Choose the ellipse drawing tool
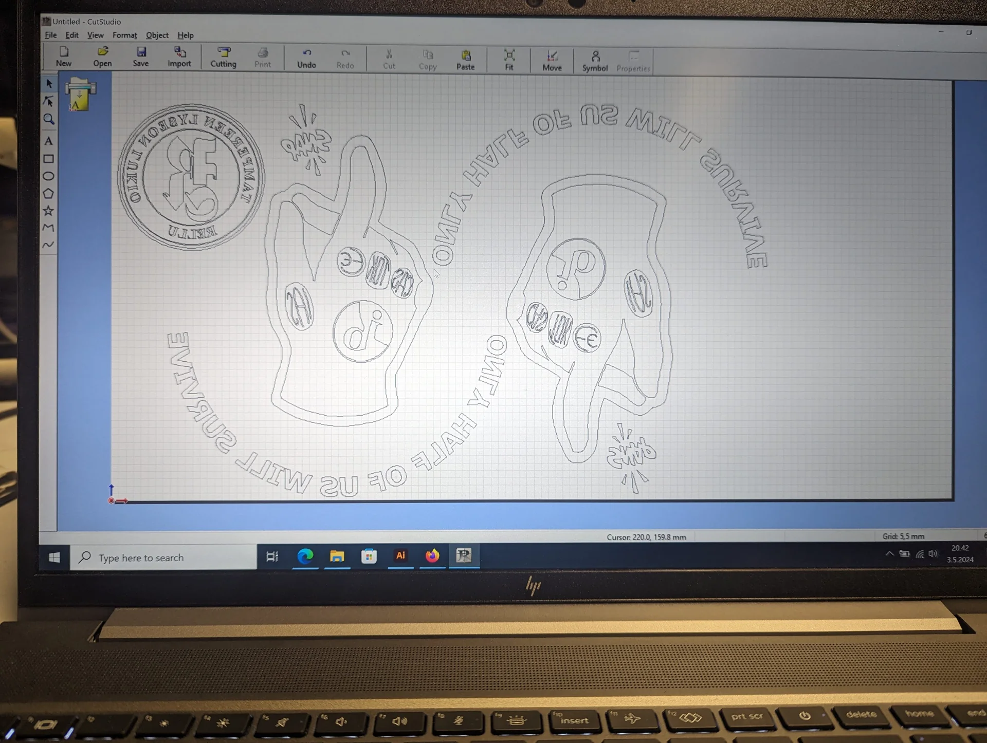Screen dimensions: 987x743 click(x=49, y=176)
